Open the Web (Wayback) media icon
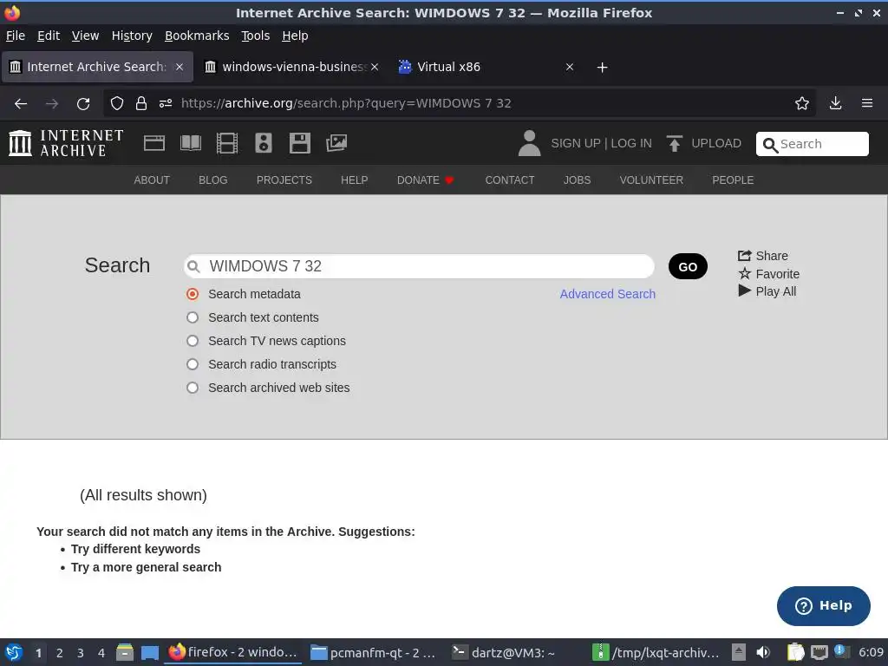 [x=154, y=143]
